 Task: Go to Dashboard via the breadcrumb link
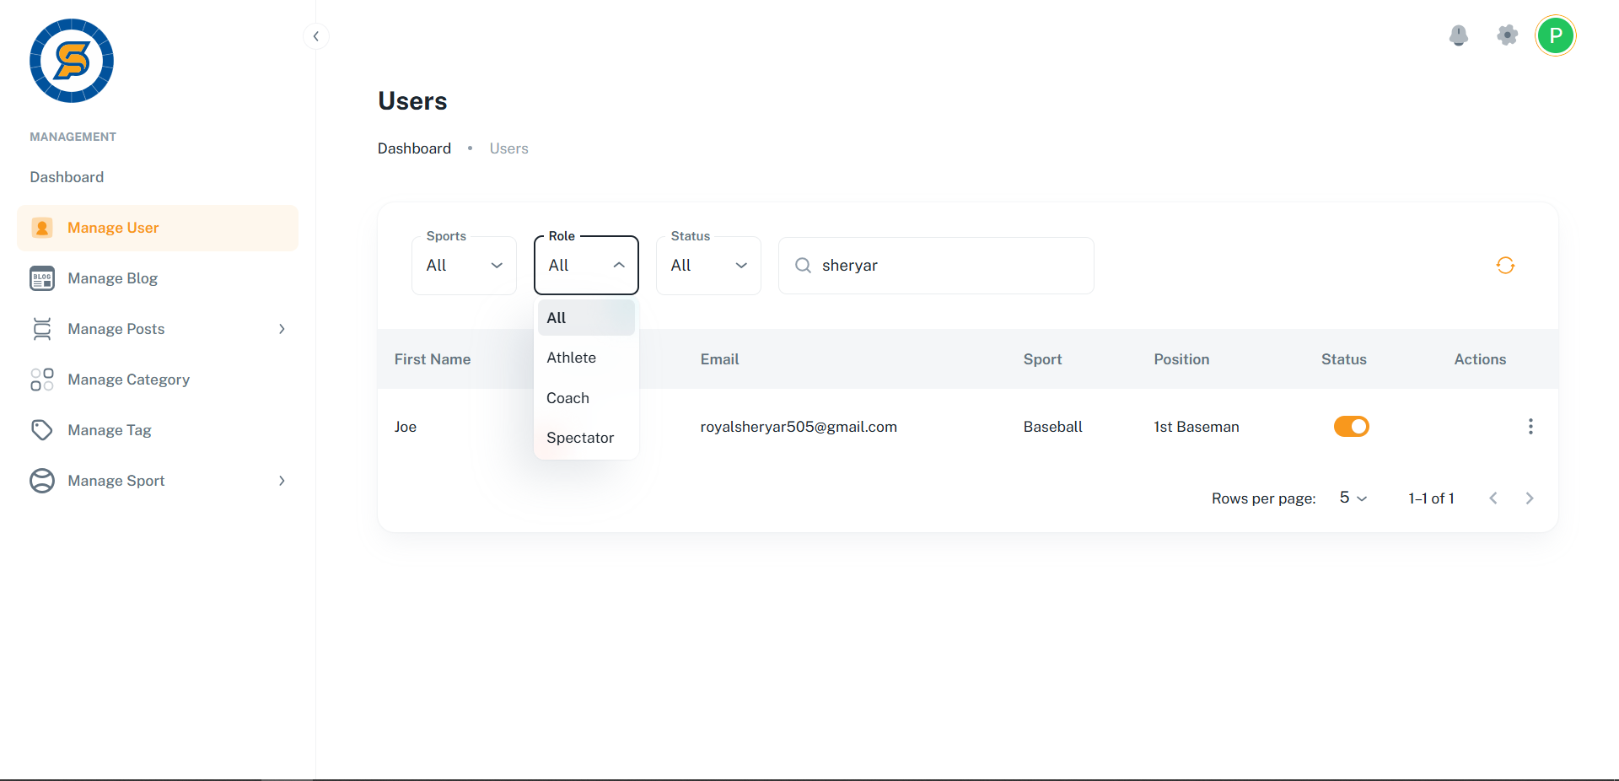[414, 148]
